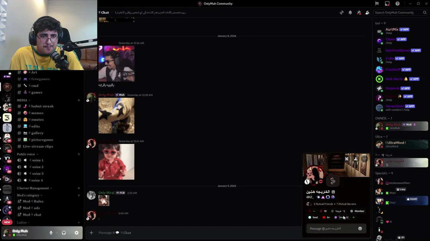Add a role with the plus button
430x241 pixels.
pyautogui.click(x=353, y=217)
